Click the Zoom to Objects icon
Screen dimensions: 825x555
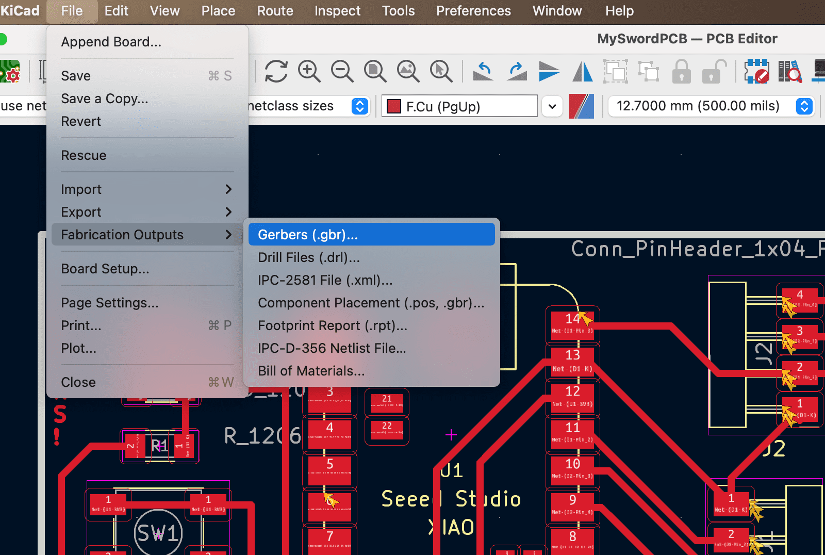pos(408,71)
